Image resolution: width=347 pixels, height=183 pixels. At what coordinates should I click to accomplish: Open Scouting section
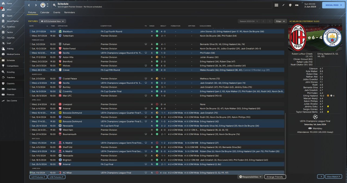pos(11,72)
